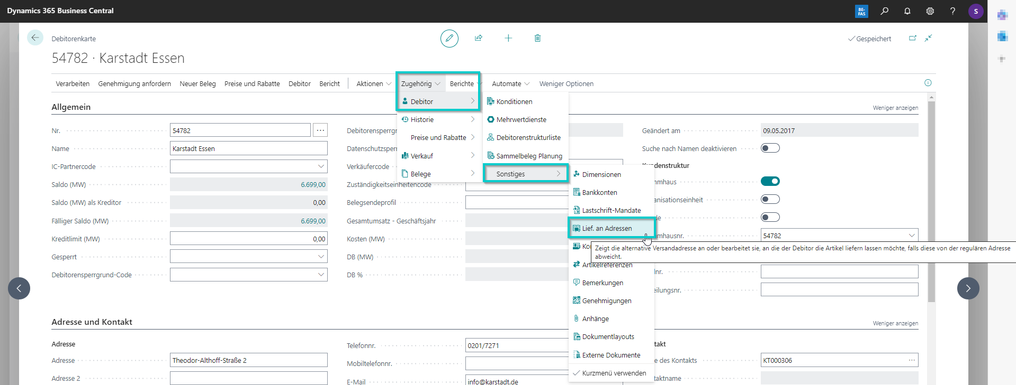Screen dimensions: 1016x385
Task: Expand the Debitorensperrgrund-Code dropdown
Action: [321, 275]
